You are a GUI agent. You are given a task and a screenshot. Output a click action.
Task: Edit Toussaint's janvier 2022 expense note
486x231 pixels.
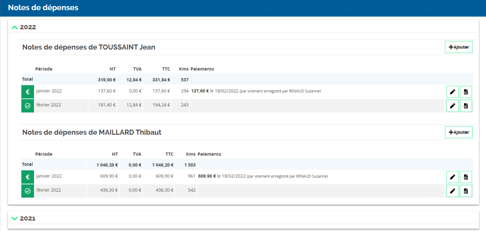[452, 92]
